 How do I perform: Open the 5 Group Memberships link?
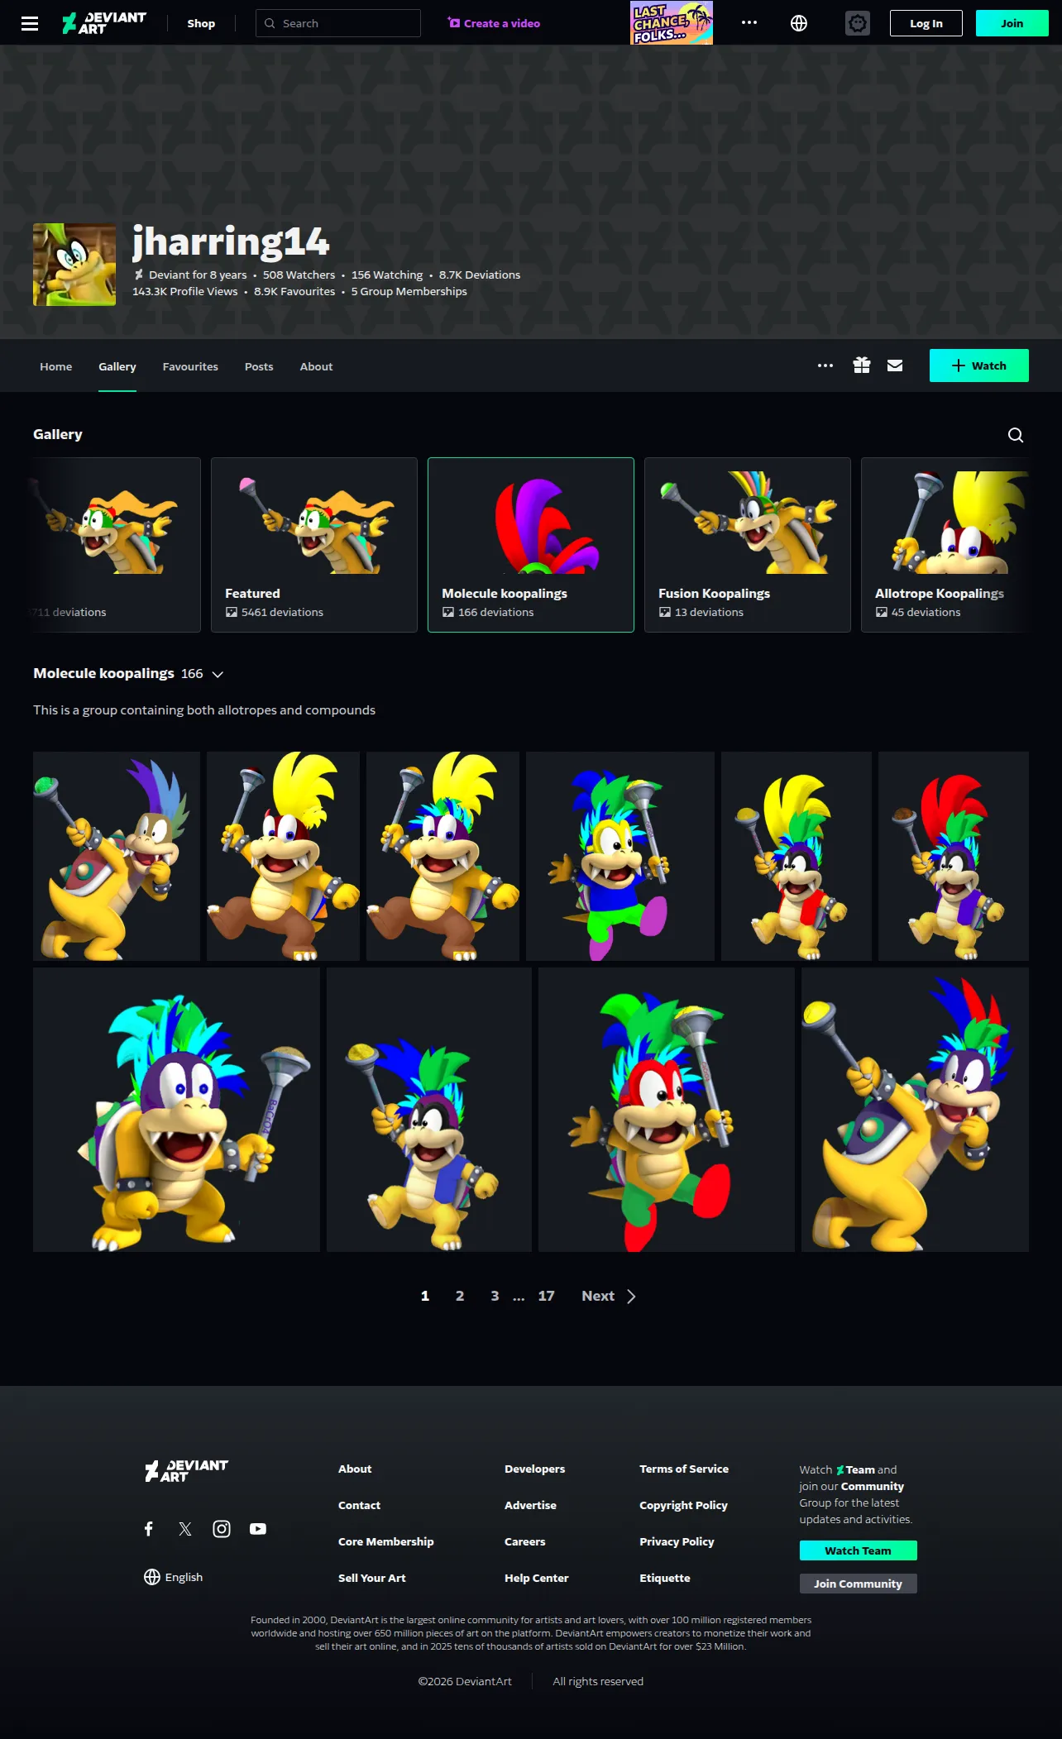[x=409, y=291]
